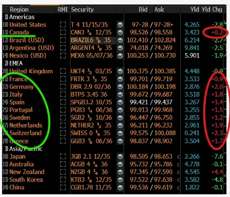This screenshot has height=197, width=230.
Task: Click ask price 96.750 for Sweden
Action: 163,118
